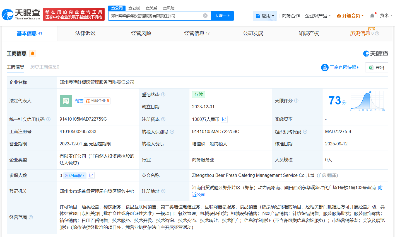This screenshot has width=395, height=237.
Task: Clear the search box using the X icon
Action: click(206, 16)
